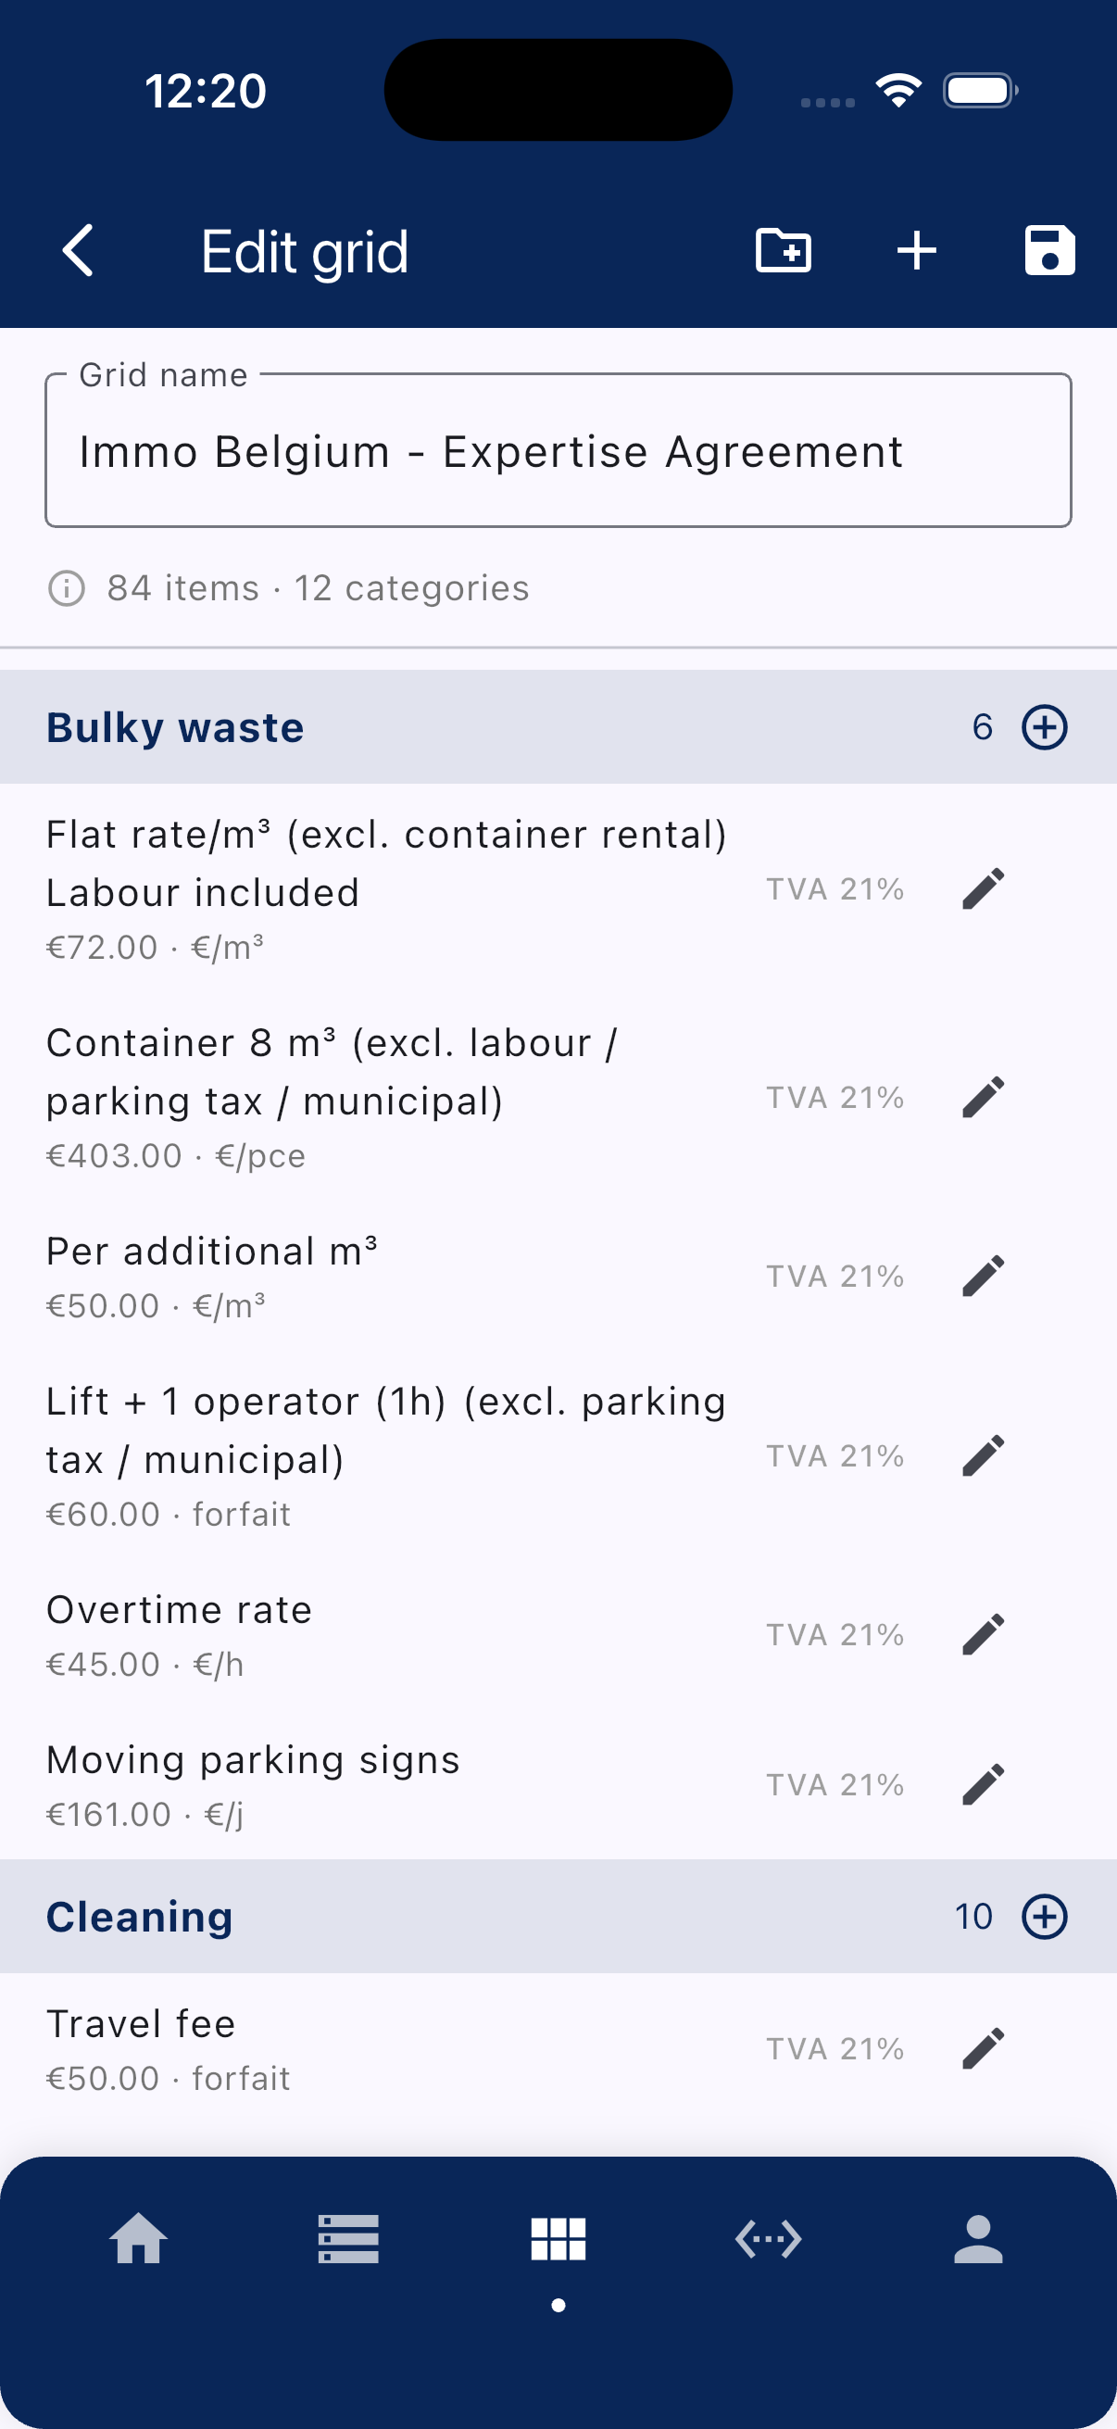Edit the Moving parking signs item
The width and height of the screenshot is (1117, 2429).
[983, 1784]
